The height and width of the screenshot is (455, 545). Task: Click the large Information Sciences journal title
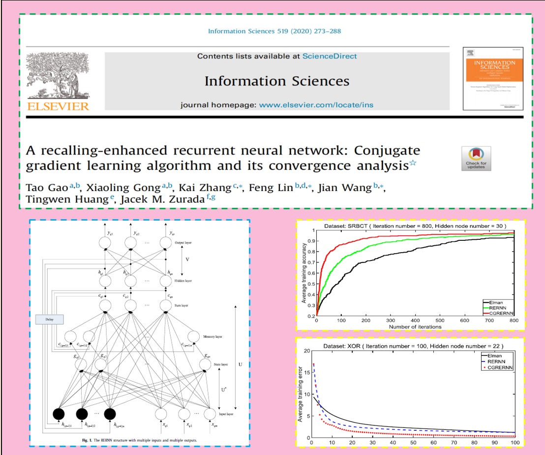(276, 81)
